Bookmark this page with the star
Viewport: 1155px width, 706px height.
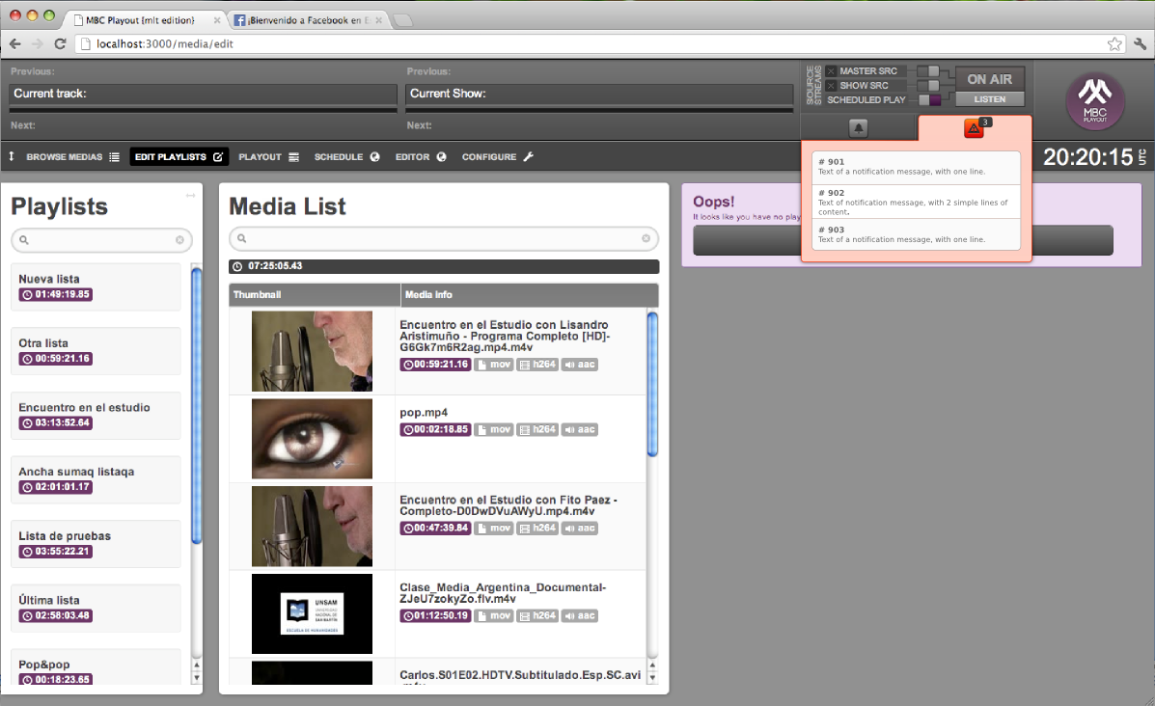[1114, 44]
